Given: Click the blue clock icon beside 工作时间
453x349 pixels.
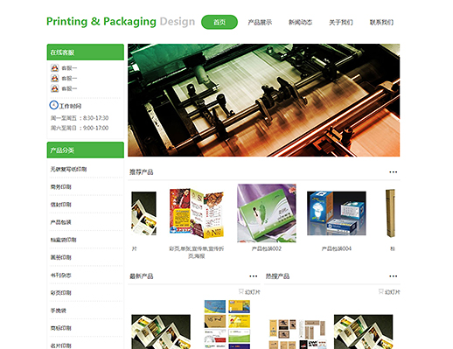Looking at the screenshot, I should tap(53, 105).
